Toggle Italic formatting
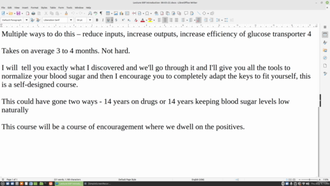Screen dimensions: 330x186 coord(103,20)
